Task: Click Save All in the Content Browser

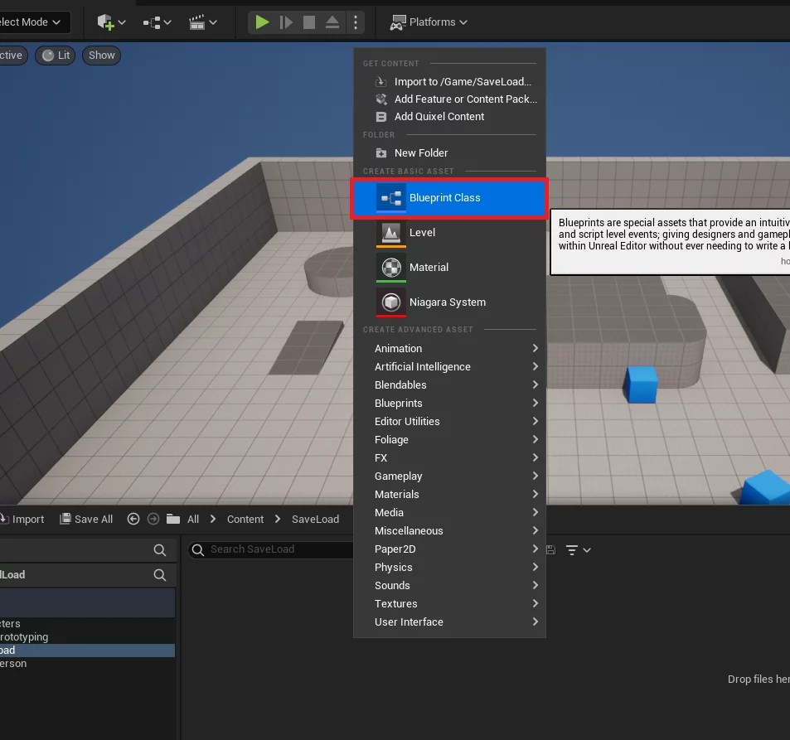Action: 85,519
